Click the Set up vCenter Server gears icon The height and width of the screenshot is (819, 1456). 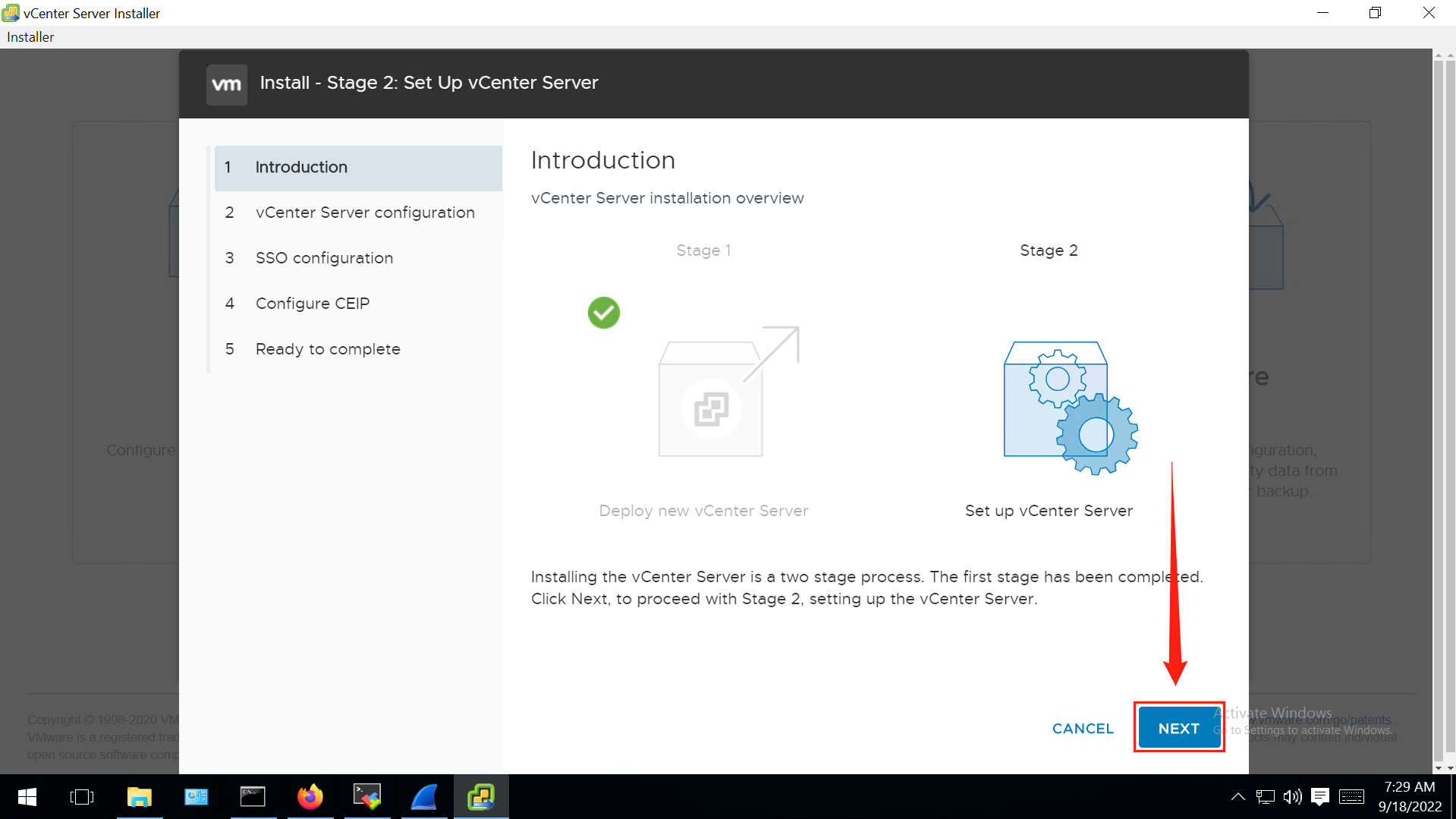click(x=1071, y=408)
